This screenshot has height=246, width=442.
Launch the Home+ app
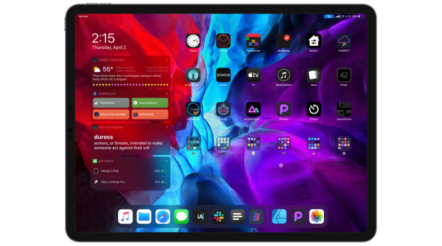pos(314,41)
